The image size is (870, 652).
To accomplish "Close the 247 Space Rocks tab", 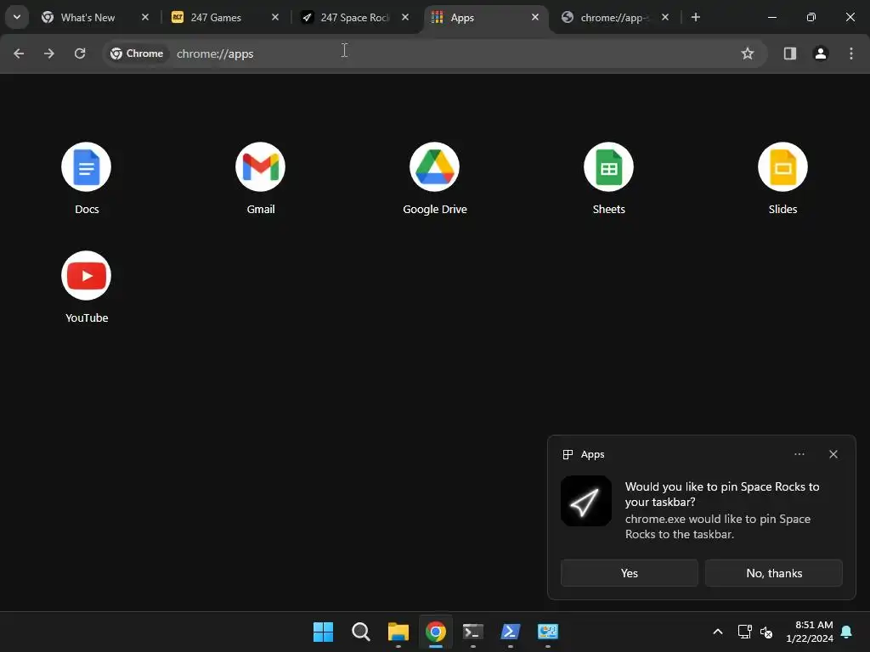I will (405, 17).
